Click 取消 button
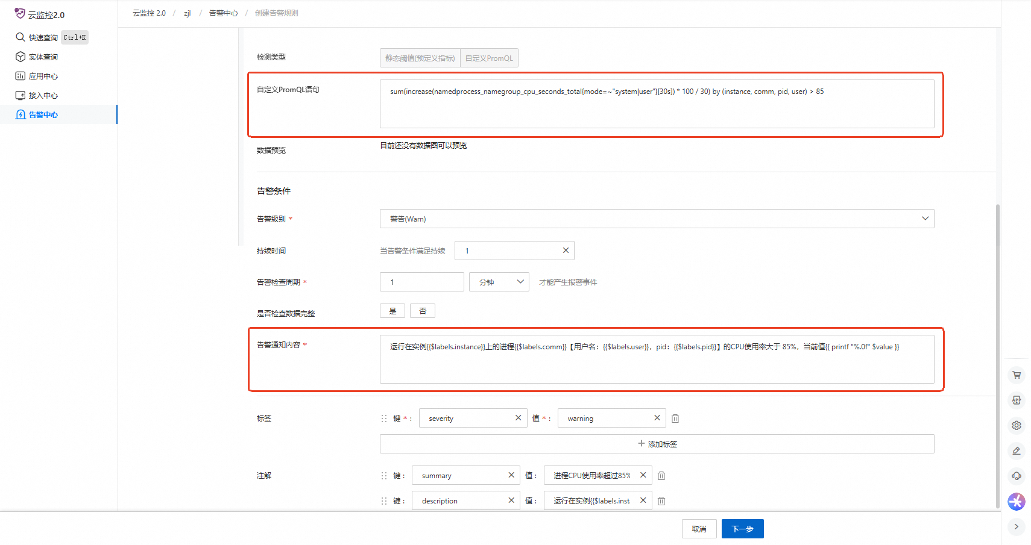The image size is (1031, 545). tap(699, 529)
